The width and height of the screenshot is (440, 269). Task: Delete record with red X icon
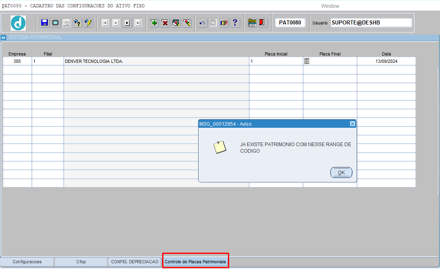click(x=165, y=23)
